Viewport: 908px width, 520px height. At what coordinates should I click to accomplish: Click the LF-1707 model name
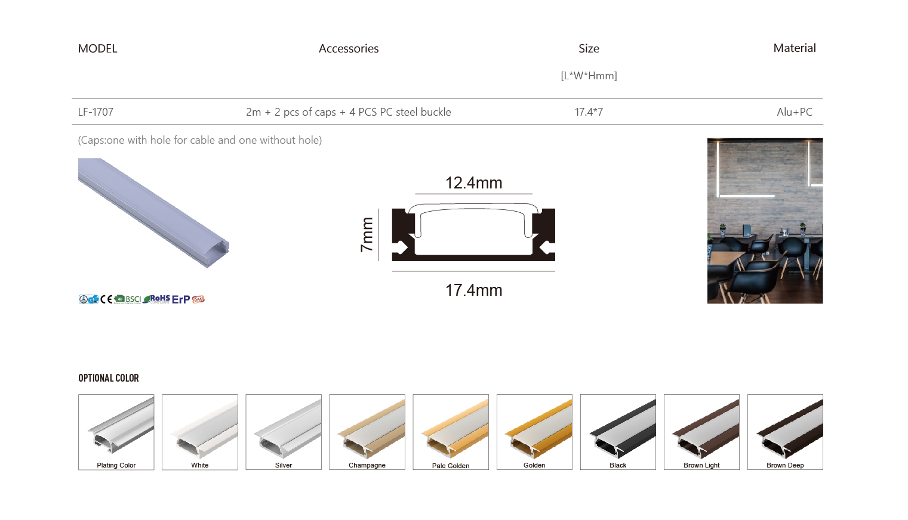pyautogui.click(x=96, y=112)
